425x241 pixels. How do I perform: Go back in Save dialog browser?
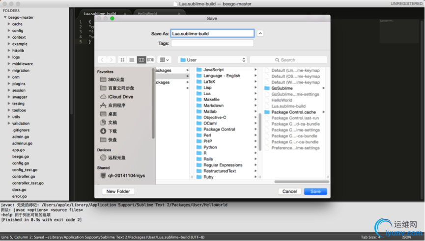tap(102, 60)
